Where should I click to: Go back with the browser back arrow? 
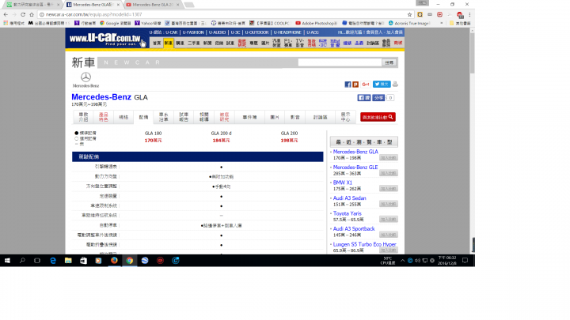pyautogui.click(x=6, y=14)
